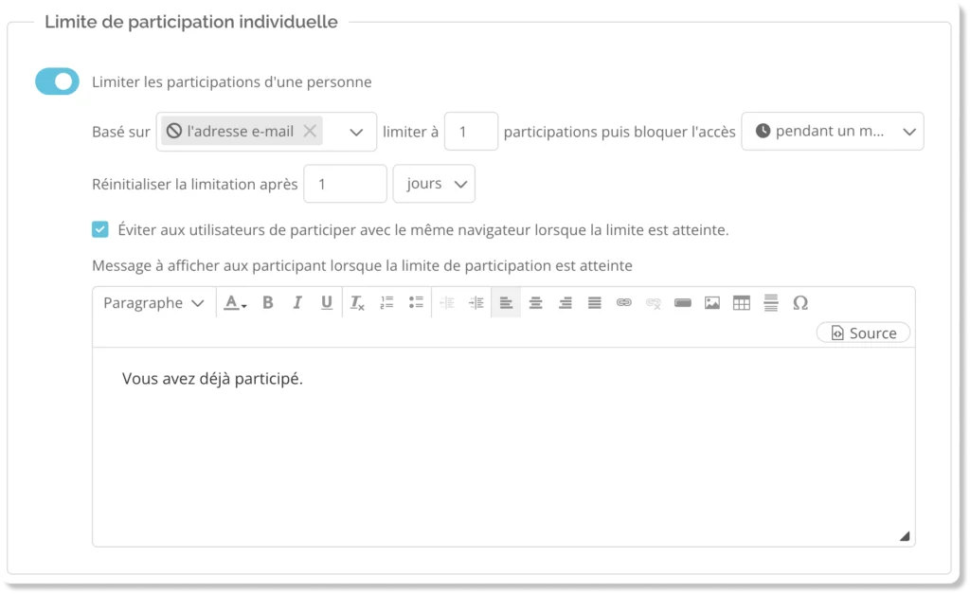
Task: Insert a link using the chain icon
Action: click(623, 303)
